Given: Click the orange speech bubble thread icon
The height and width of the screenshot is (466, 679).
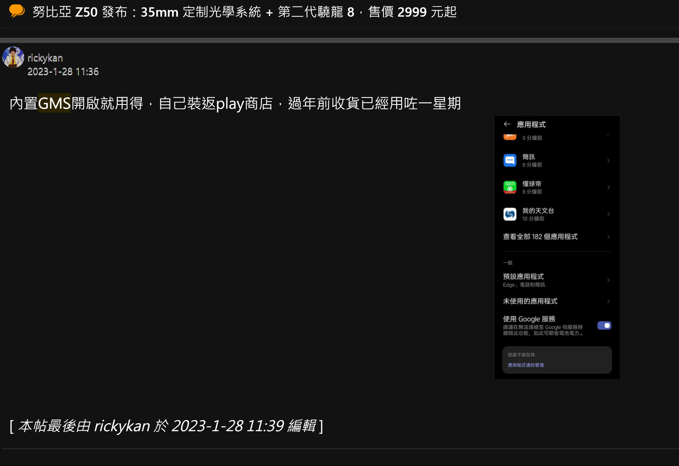Looking at the screenshot, I should [x=17, y=11].
